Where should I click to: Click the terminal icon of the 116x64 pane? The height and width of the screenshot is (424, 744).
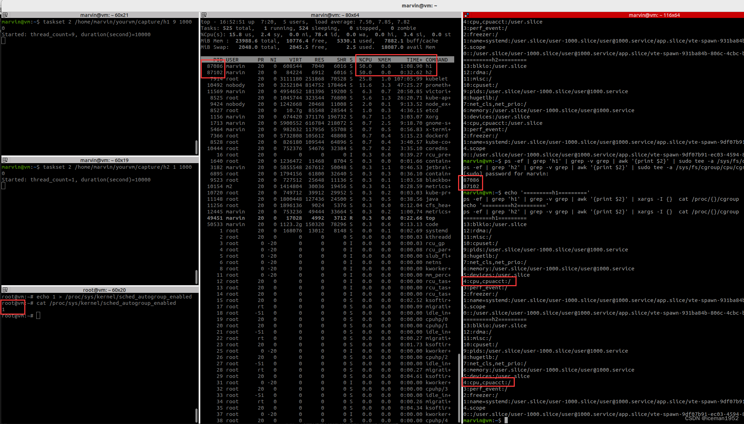point(467,15)
